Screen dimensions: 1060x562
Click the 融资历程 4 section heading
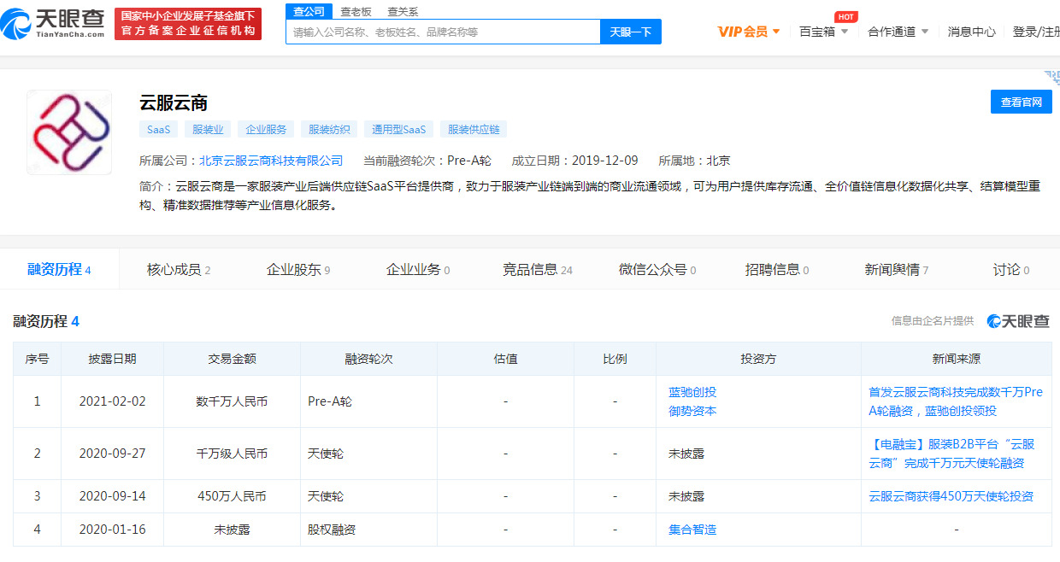46,322
